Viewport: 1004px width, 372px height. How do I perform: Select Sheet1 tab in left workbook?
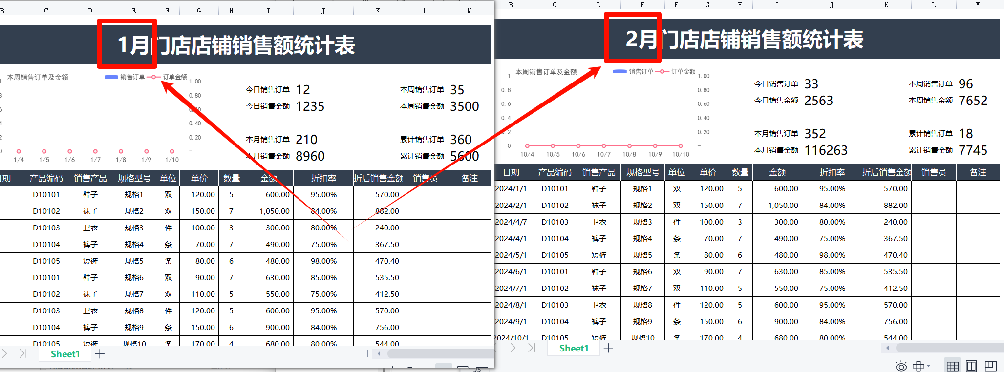(x=65, y=354)
